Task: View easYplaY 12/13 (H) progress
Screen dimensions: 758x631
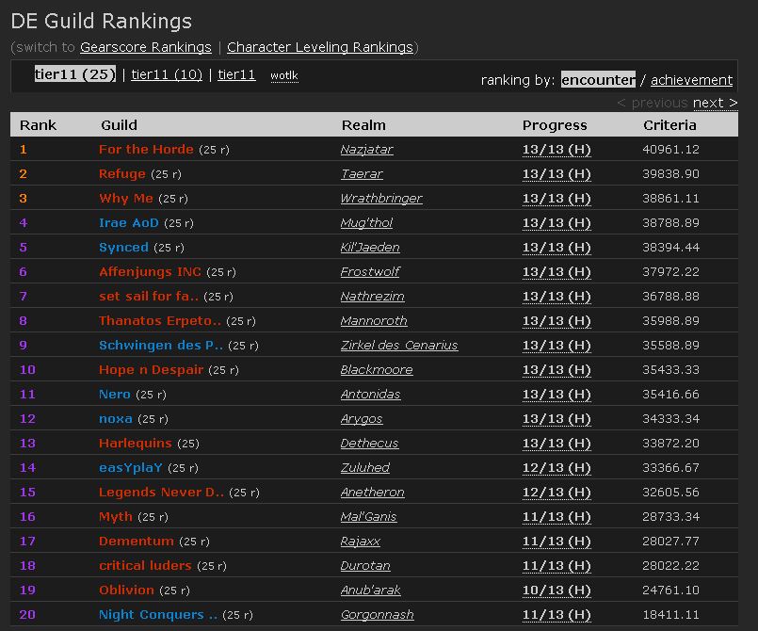Action: [556, 468]
